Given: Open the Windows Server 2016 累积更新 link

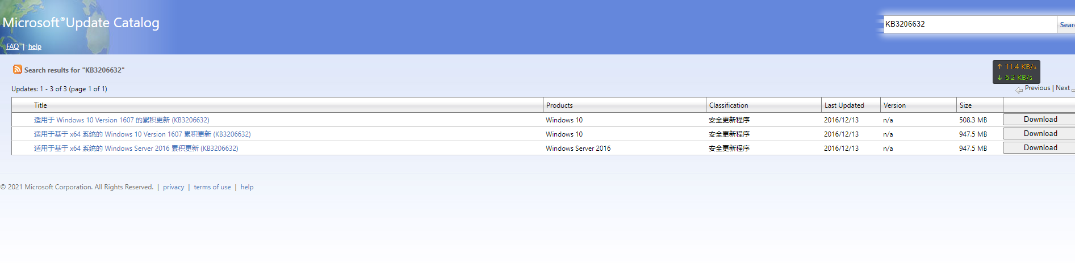Looking at the screenshot, I should coord(136,149).
